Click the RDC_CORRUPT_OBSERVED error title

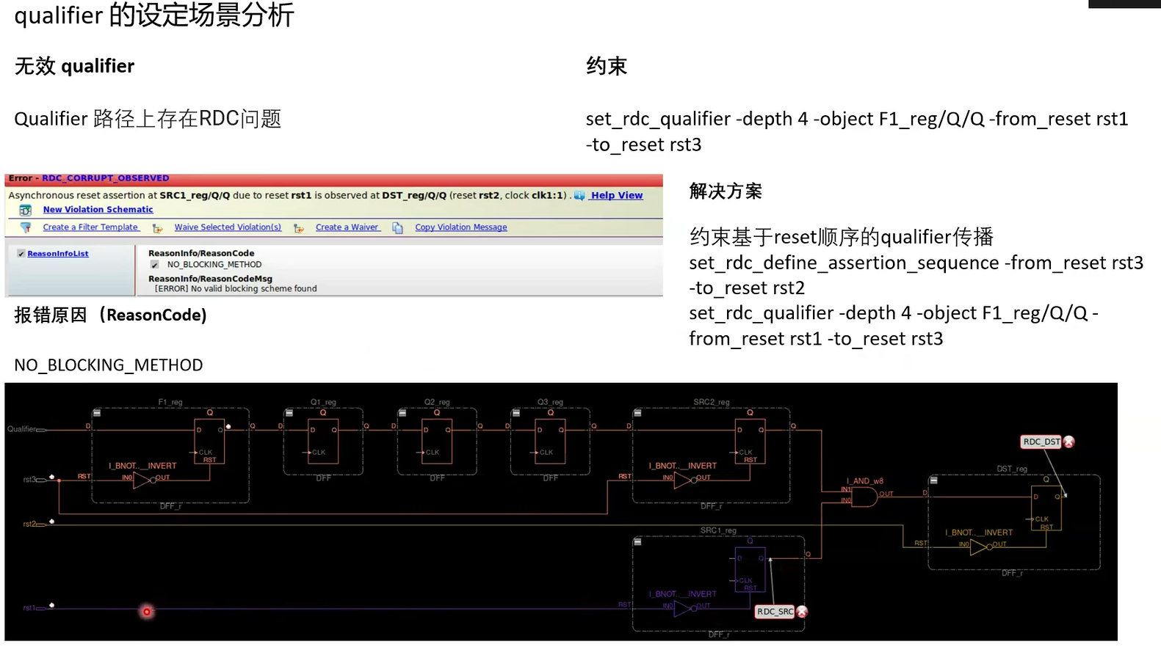point(106,178)
